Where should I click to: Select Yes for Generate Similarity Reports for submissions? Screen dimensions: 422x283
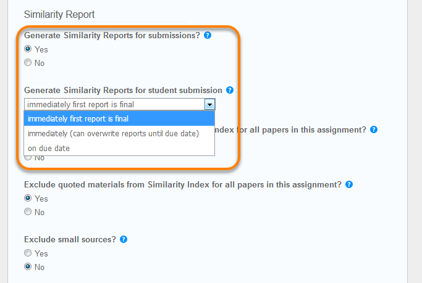click(x=28, y=49)
